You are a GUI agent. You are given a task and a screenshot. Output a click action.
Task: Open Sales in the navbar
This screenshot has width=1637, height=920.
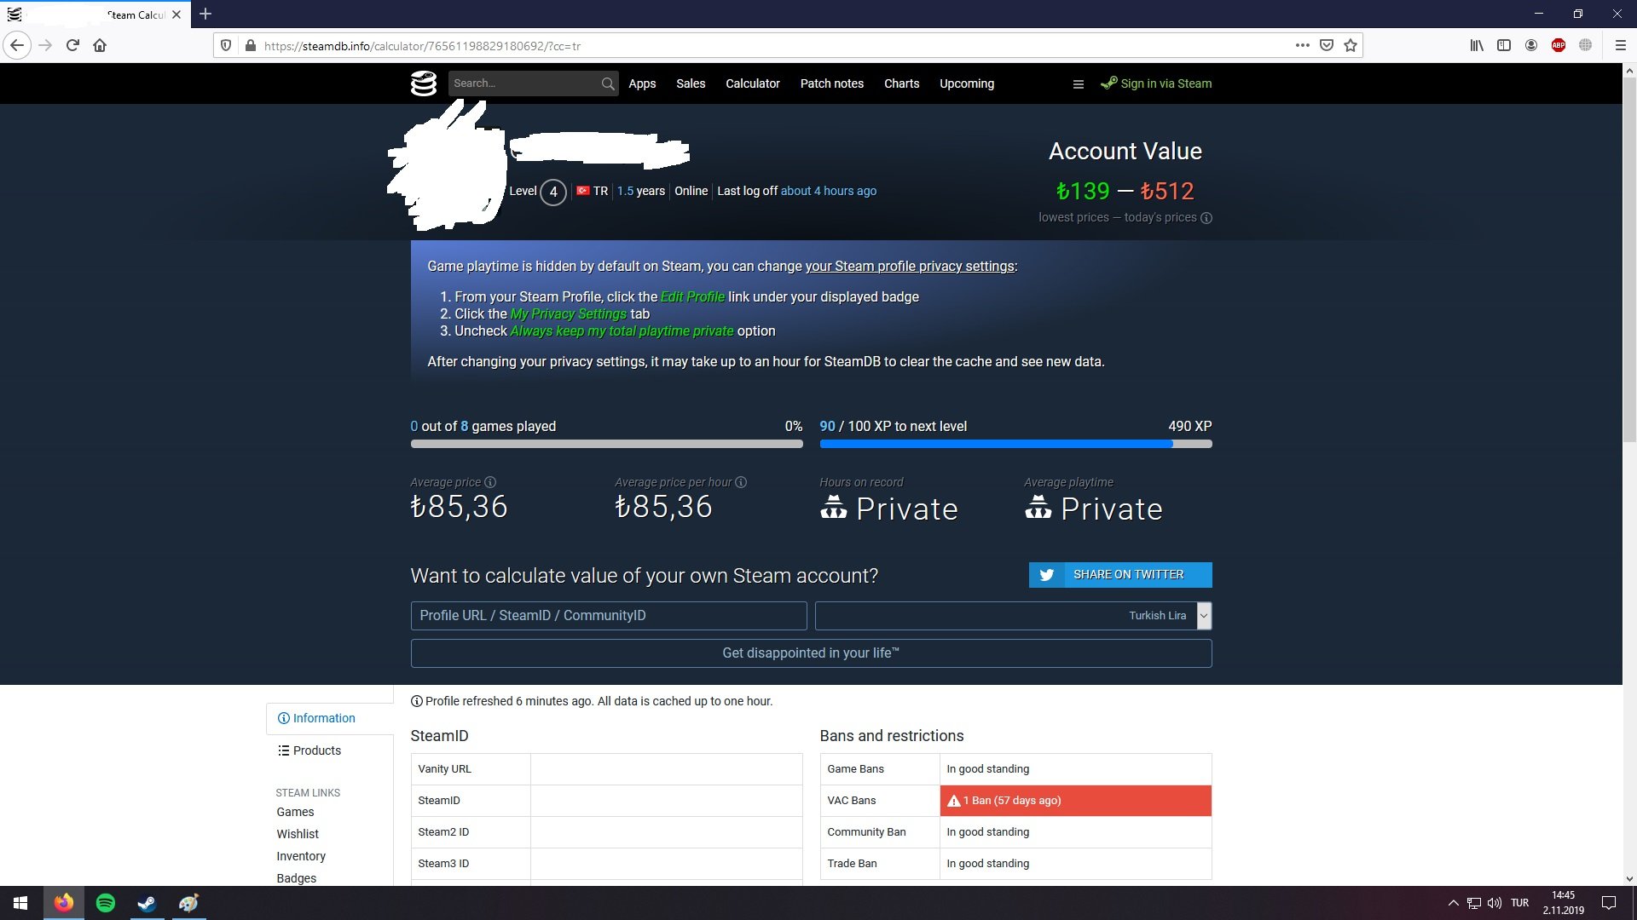coord(691,83)
